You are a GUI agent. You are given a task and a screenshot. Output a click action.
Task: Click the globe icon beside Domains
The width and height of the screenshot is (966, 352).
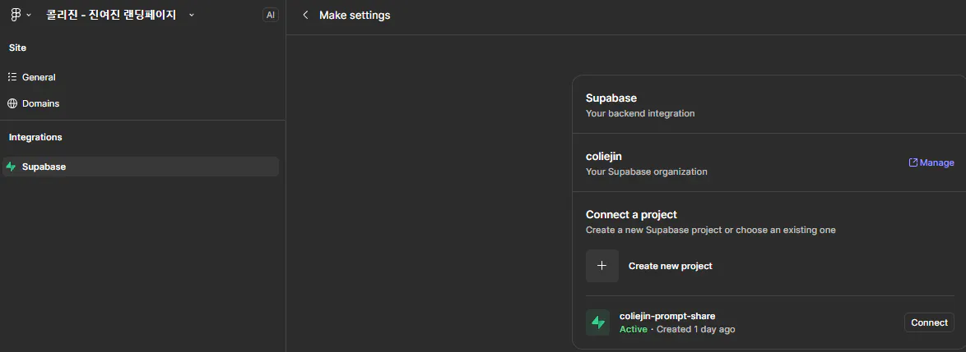[12, 103]
